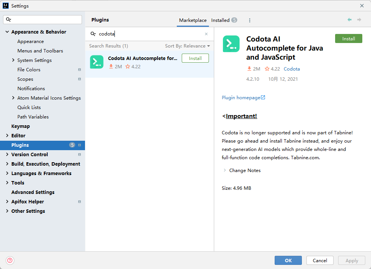This screenshot has width=371, height=269.
Task: Click the green Install button in details
Action: coord(349,38)
